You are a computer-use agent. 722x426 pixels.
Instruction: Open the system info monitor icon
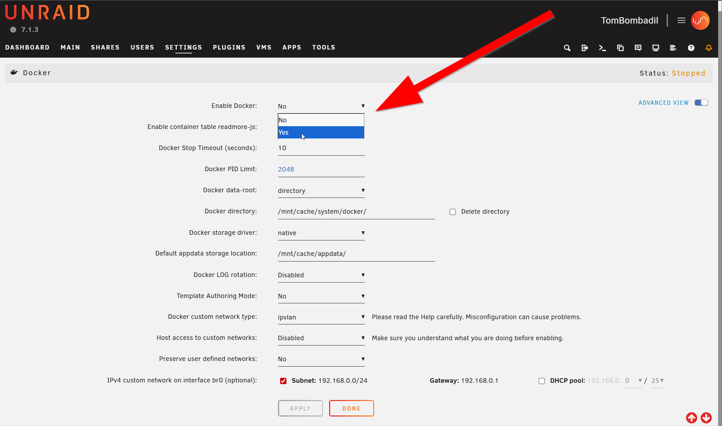(x=655, y=48)
